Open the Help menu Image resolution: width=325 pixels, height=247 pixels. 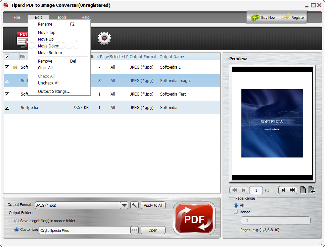pyautogui.click(x=85, y=17)
